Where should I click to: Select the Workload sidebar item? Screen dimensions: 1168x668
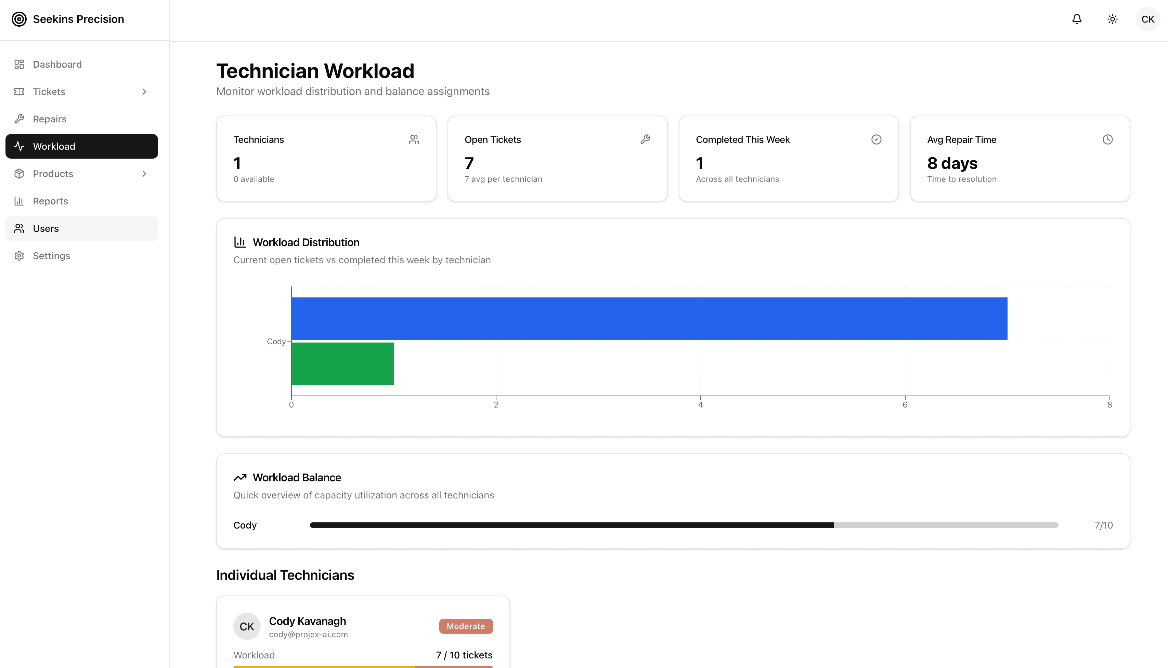click(x=82, y=146)
